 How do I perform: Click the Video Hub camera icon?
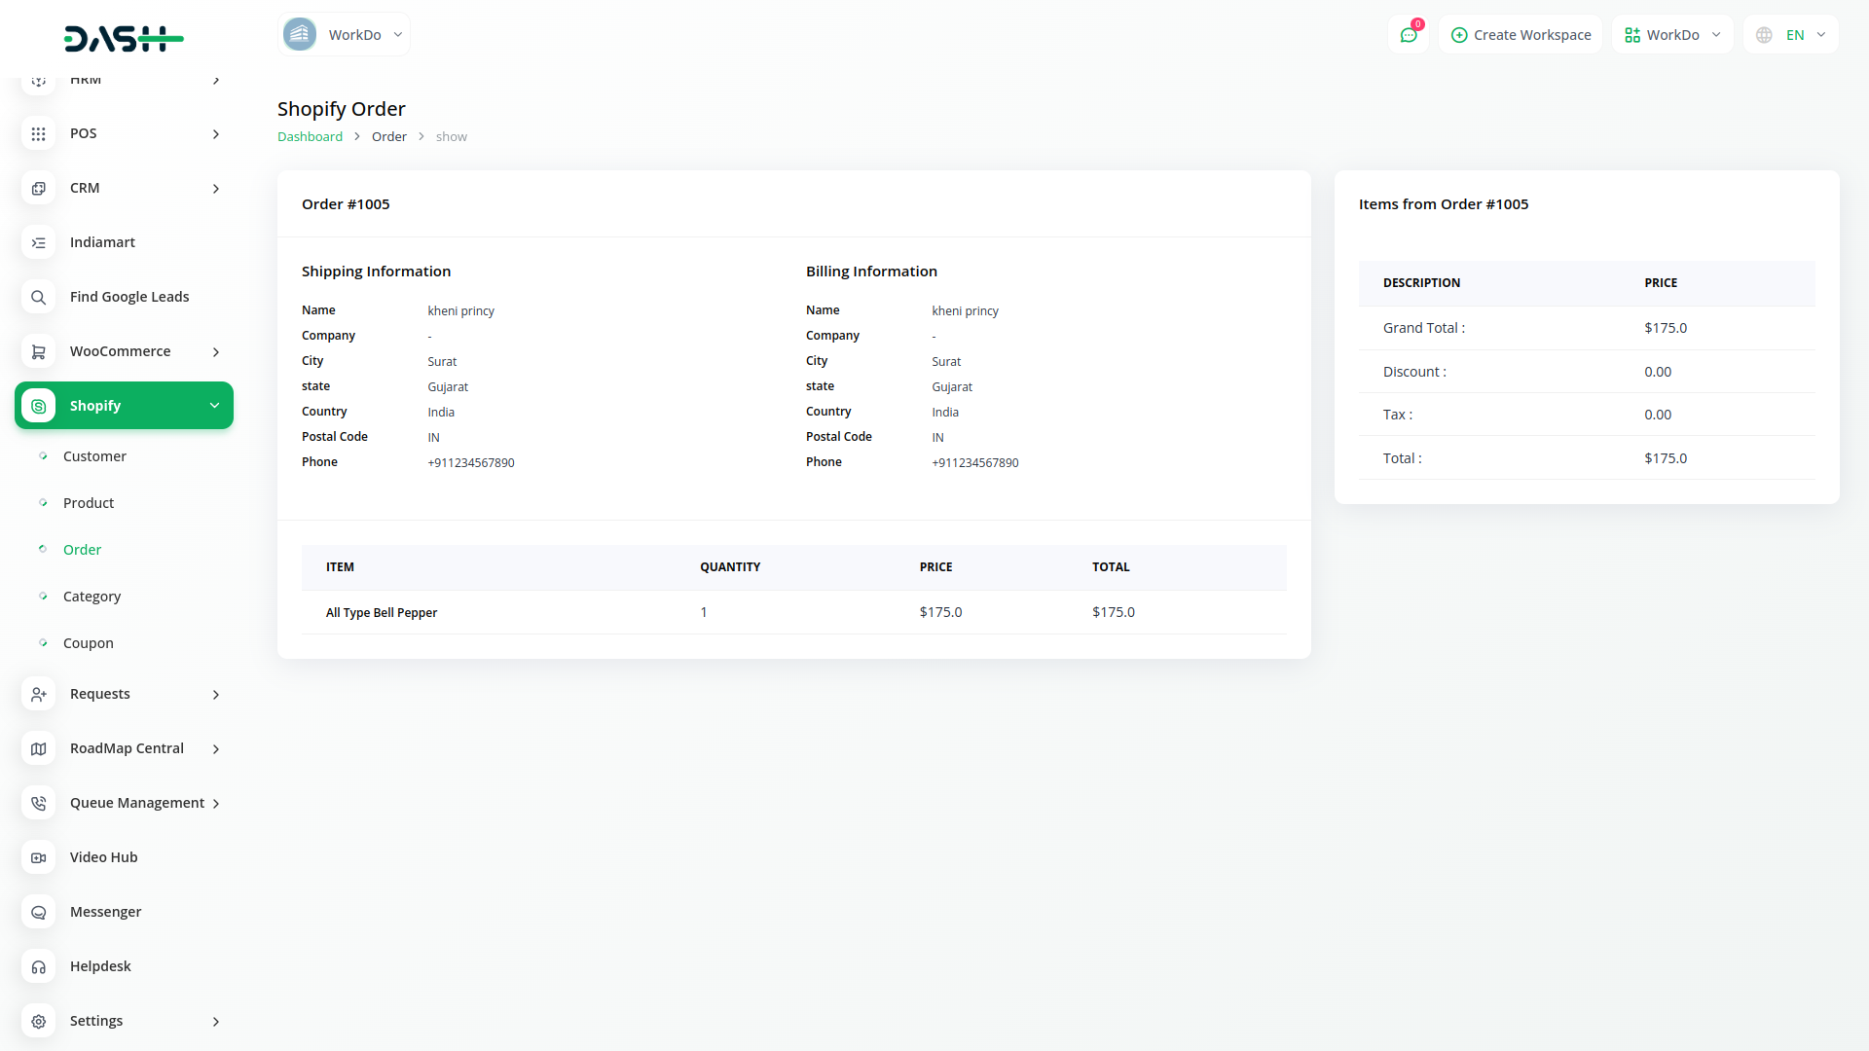coord(38,857)
